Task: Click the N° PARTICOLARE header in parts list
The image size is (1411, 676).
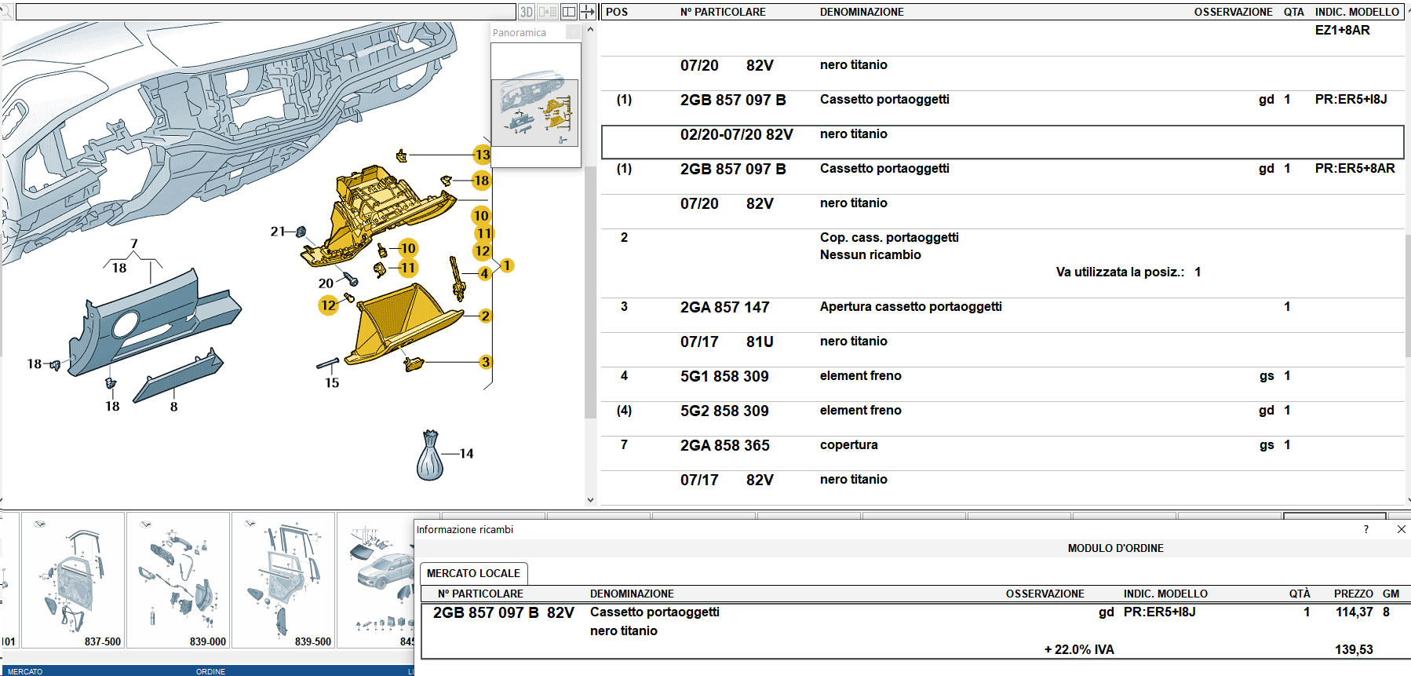Action: tap(723, 12)
